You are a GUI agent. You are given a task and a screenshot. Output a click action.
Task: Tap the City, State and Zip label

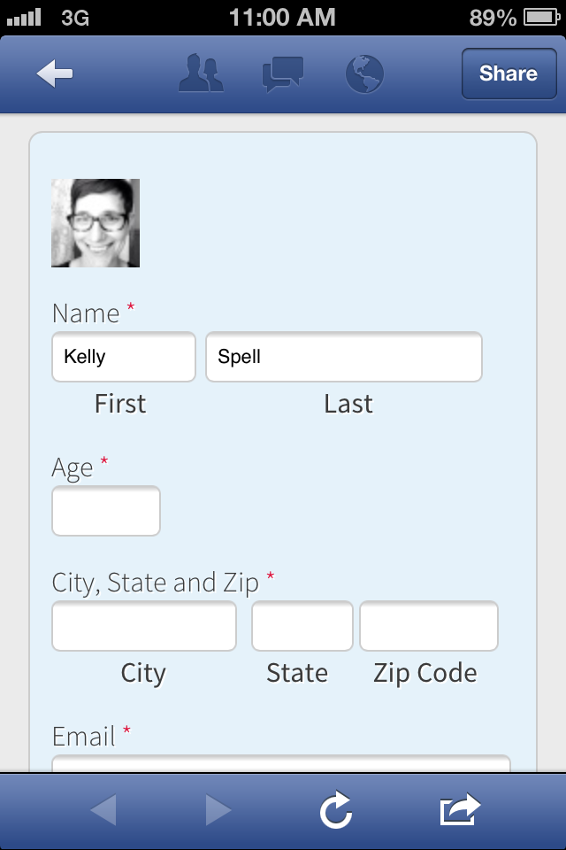(156, 583)
